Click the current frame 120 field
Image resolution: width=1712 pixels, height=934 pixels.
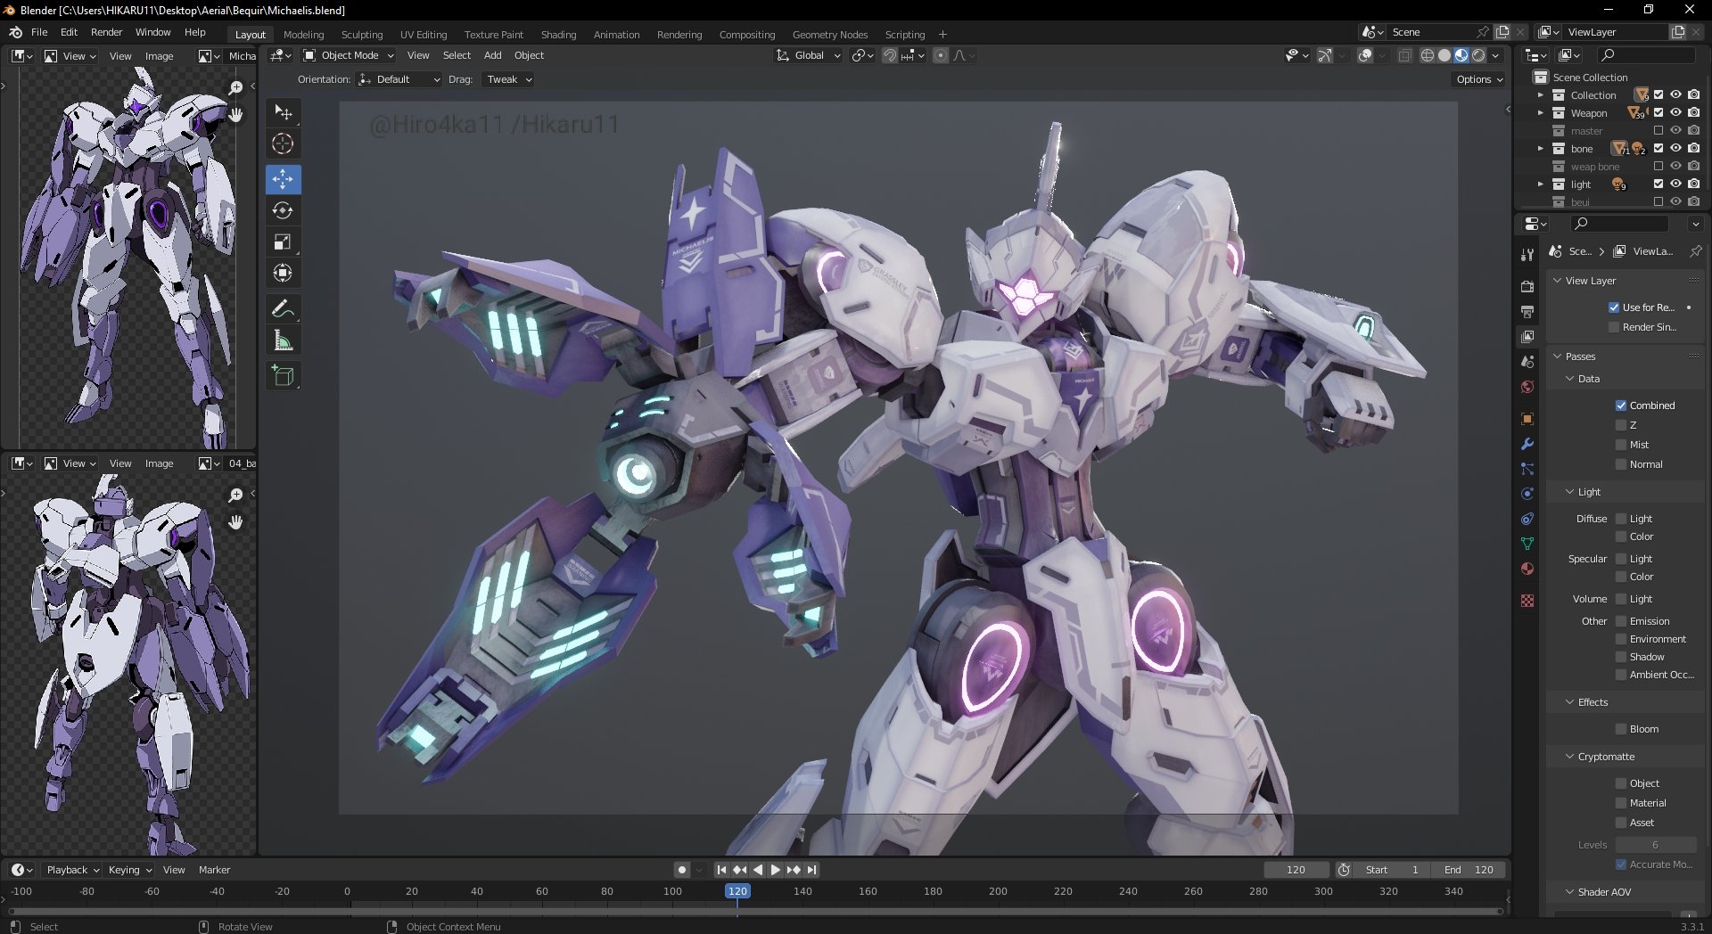(1296, 870)
